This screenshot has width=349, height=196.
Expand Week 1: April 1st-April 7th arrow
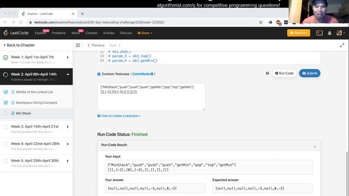(68, 57)
